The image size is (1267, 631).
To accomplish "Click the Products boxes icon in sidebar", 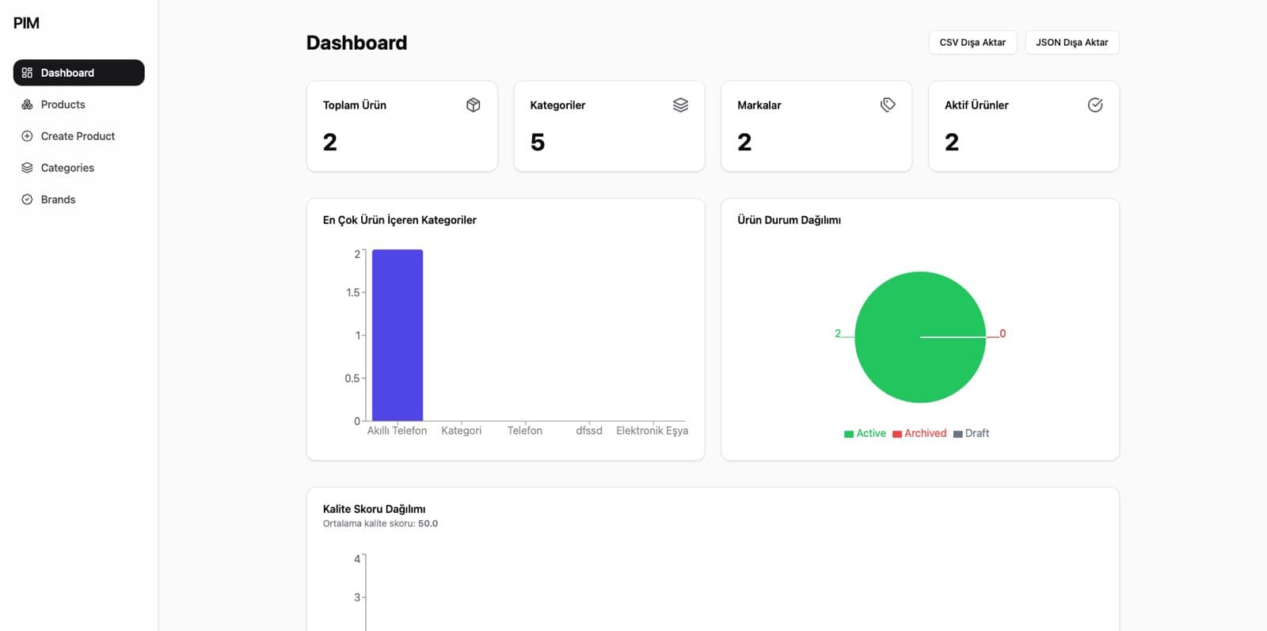I will pos(27,105).
